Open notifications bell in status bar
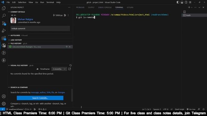 pyautogui.click(x=203, y=109)
